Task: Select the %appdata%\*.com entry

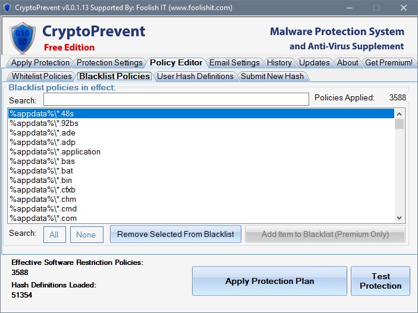Action: pos(201,218)
